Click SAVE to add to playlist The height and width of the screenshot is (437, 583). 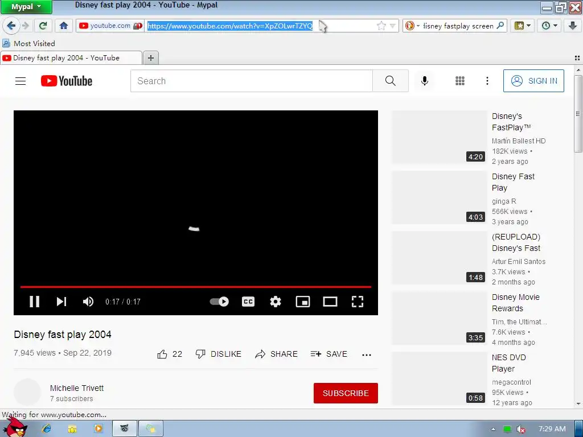[x=329, y=354]
